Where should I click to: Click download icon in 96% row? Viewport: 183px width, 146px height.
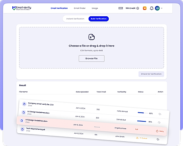pyautogui.click(x=159, y=123)
